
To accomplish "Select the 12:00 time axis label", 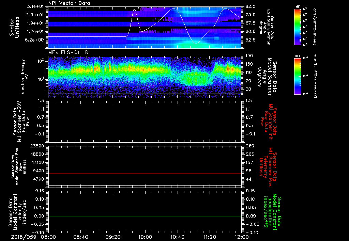I will coord(242,237).
